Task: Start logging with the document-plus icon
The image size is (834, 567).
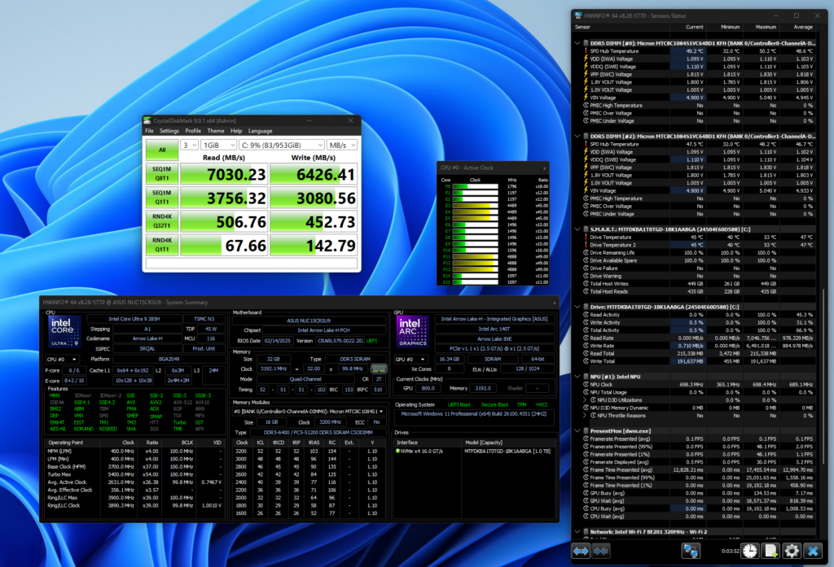Action: 770,551
